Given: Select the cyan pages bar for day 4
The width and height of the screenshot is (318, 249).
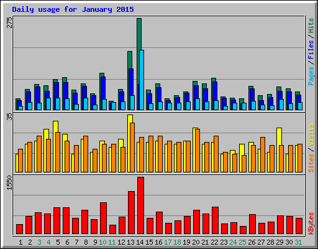Looking at the screenshot, I should [48, 104].
